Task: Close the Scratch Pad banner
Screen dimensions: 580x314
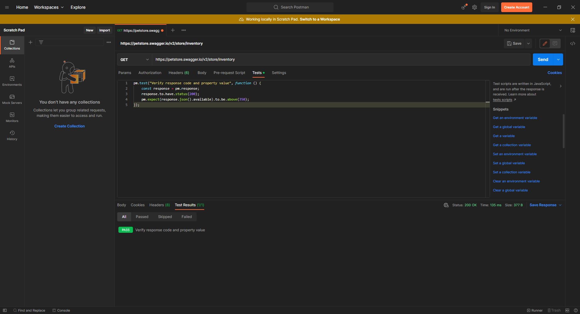Action: (573, 19)
